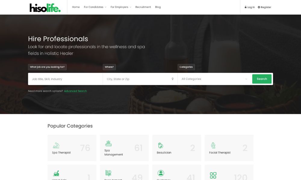Go to the Home menu item
The height and width of the screenshot is (180, 301).
pos(76,7)
